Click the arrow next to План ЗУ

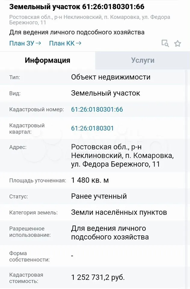38,43
